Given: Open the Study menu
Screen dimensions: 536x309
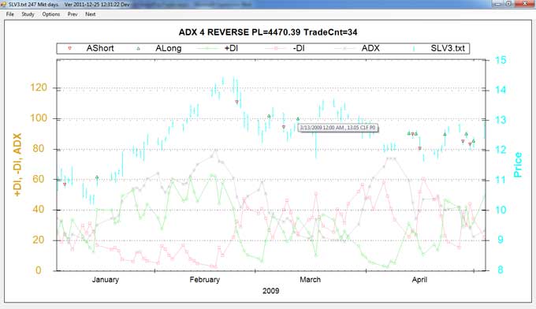Looking at the screenshot, I should [x=28, y=14].
